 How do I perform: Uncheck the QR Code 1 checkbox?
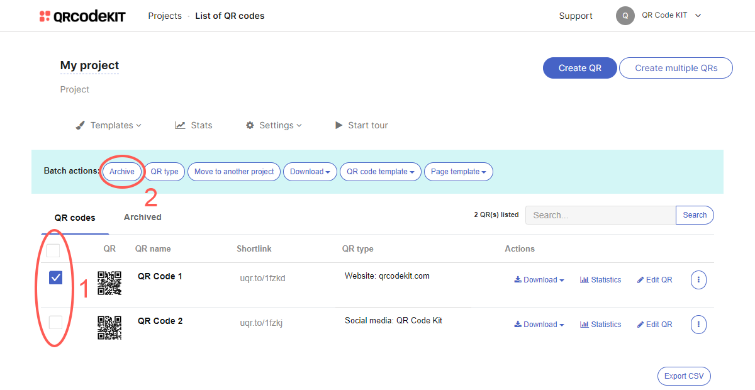[55, 277]
